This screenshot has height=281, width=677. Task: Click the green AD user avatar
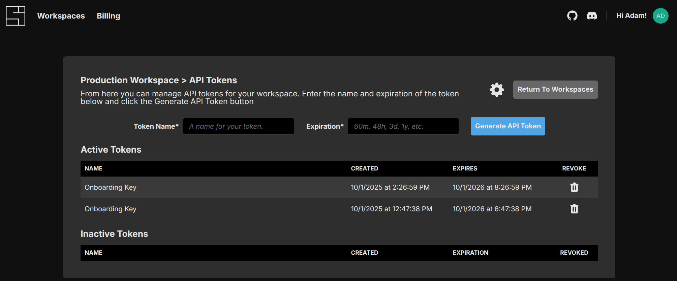point(660,16)
